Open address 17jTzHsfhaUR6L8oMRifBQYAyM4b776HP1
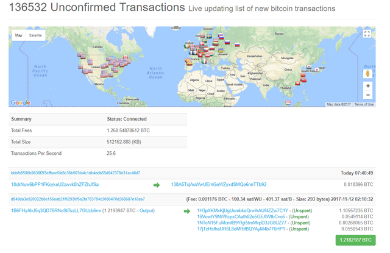390x253 pixels. click(241, 229)
